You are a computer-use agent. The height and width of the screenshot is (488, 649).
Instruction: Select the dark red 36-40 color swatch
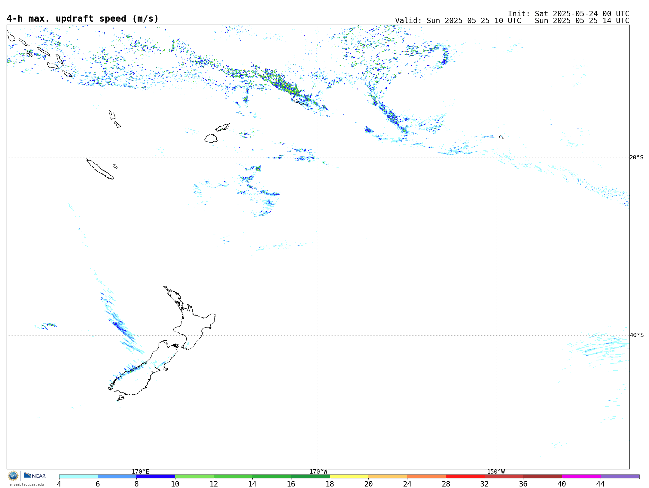click(543, 477)
